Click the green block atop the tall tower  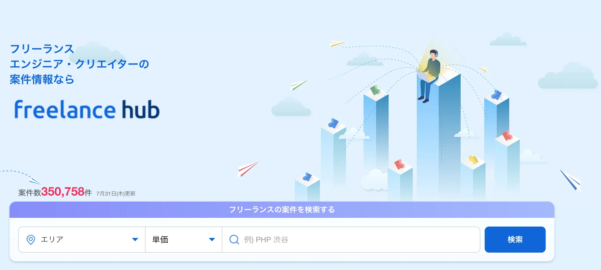pos(375,90)
